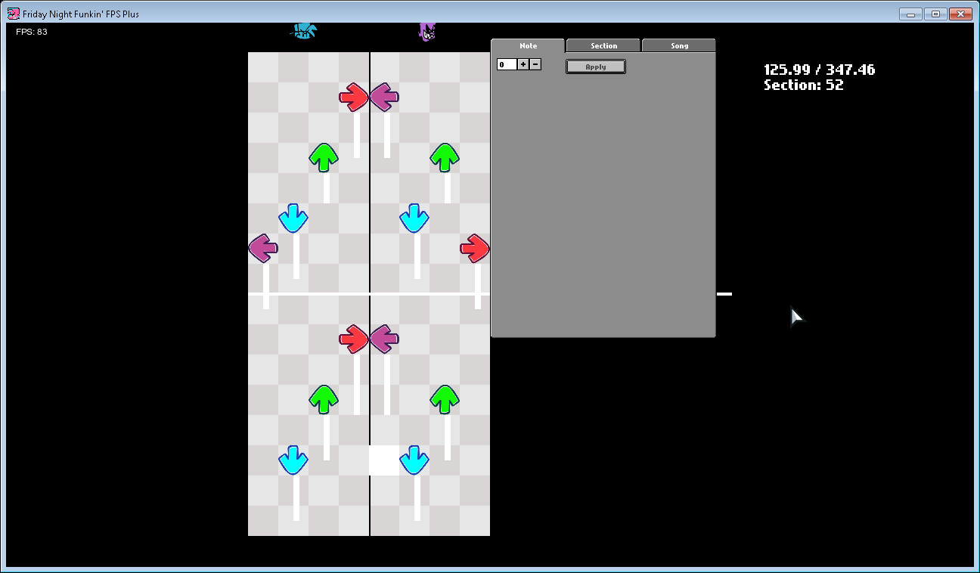Viewport: 980px width, 573px height.
Task: Click the purple opponent icon above the right grid
Action: (x=427, y=31)
